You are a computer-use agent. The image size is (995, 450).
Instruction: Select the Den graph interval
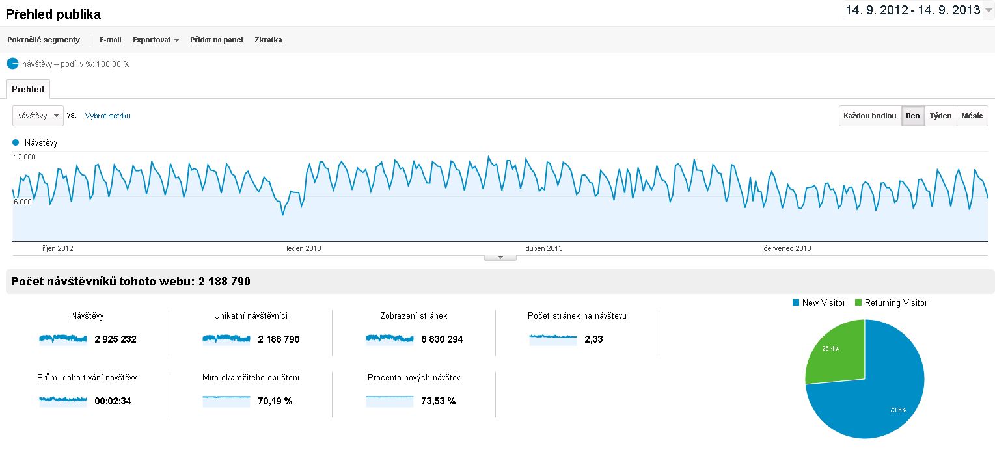coord(912,116)
